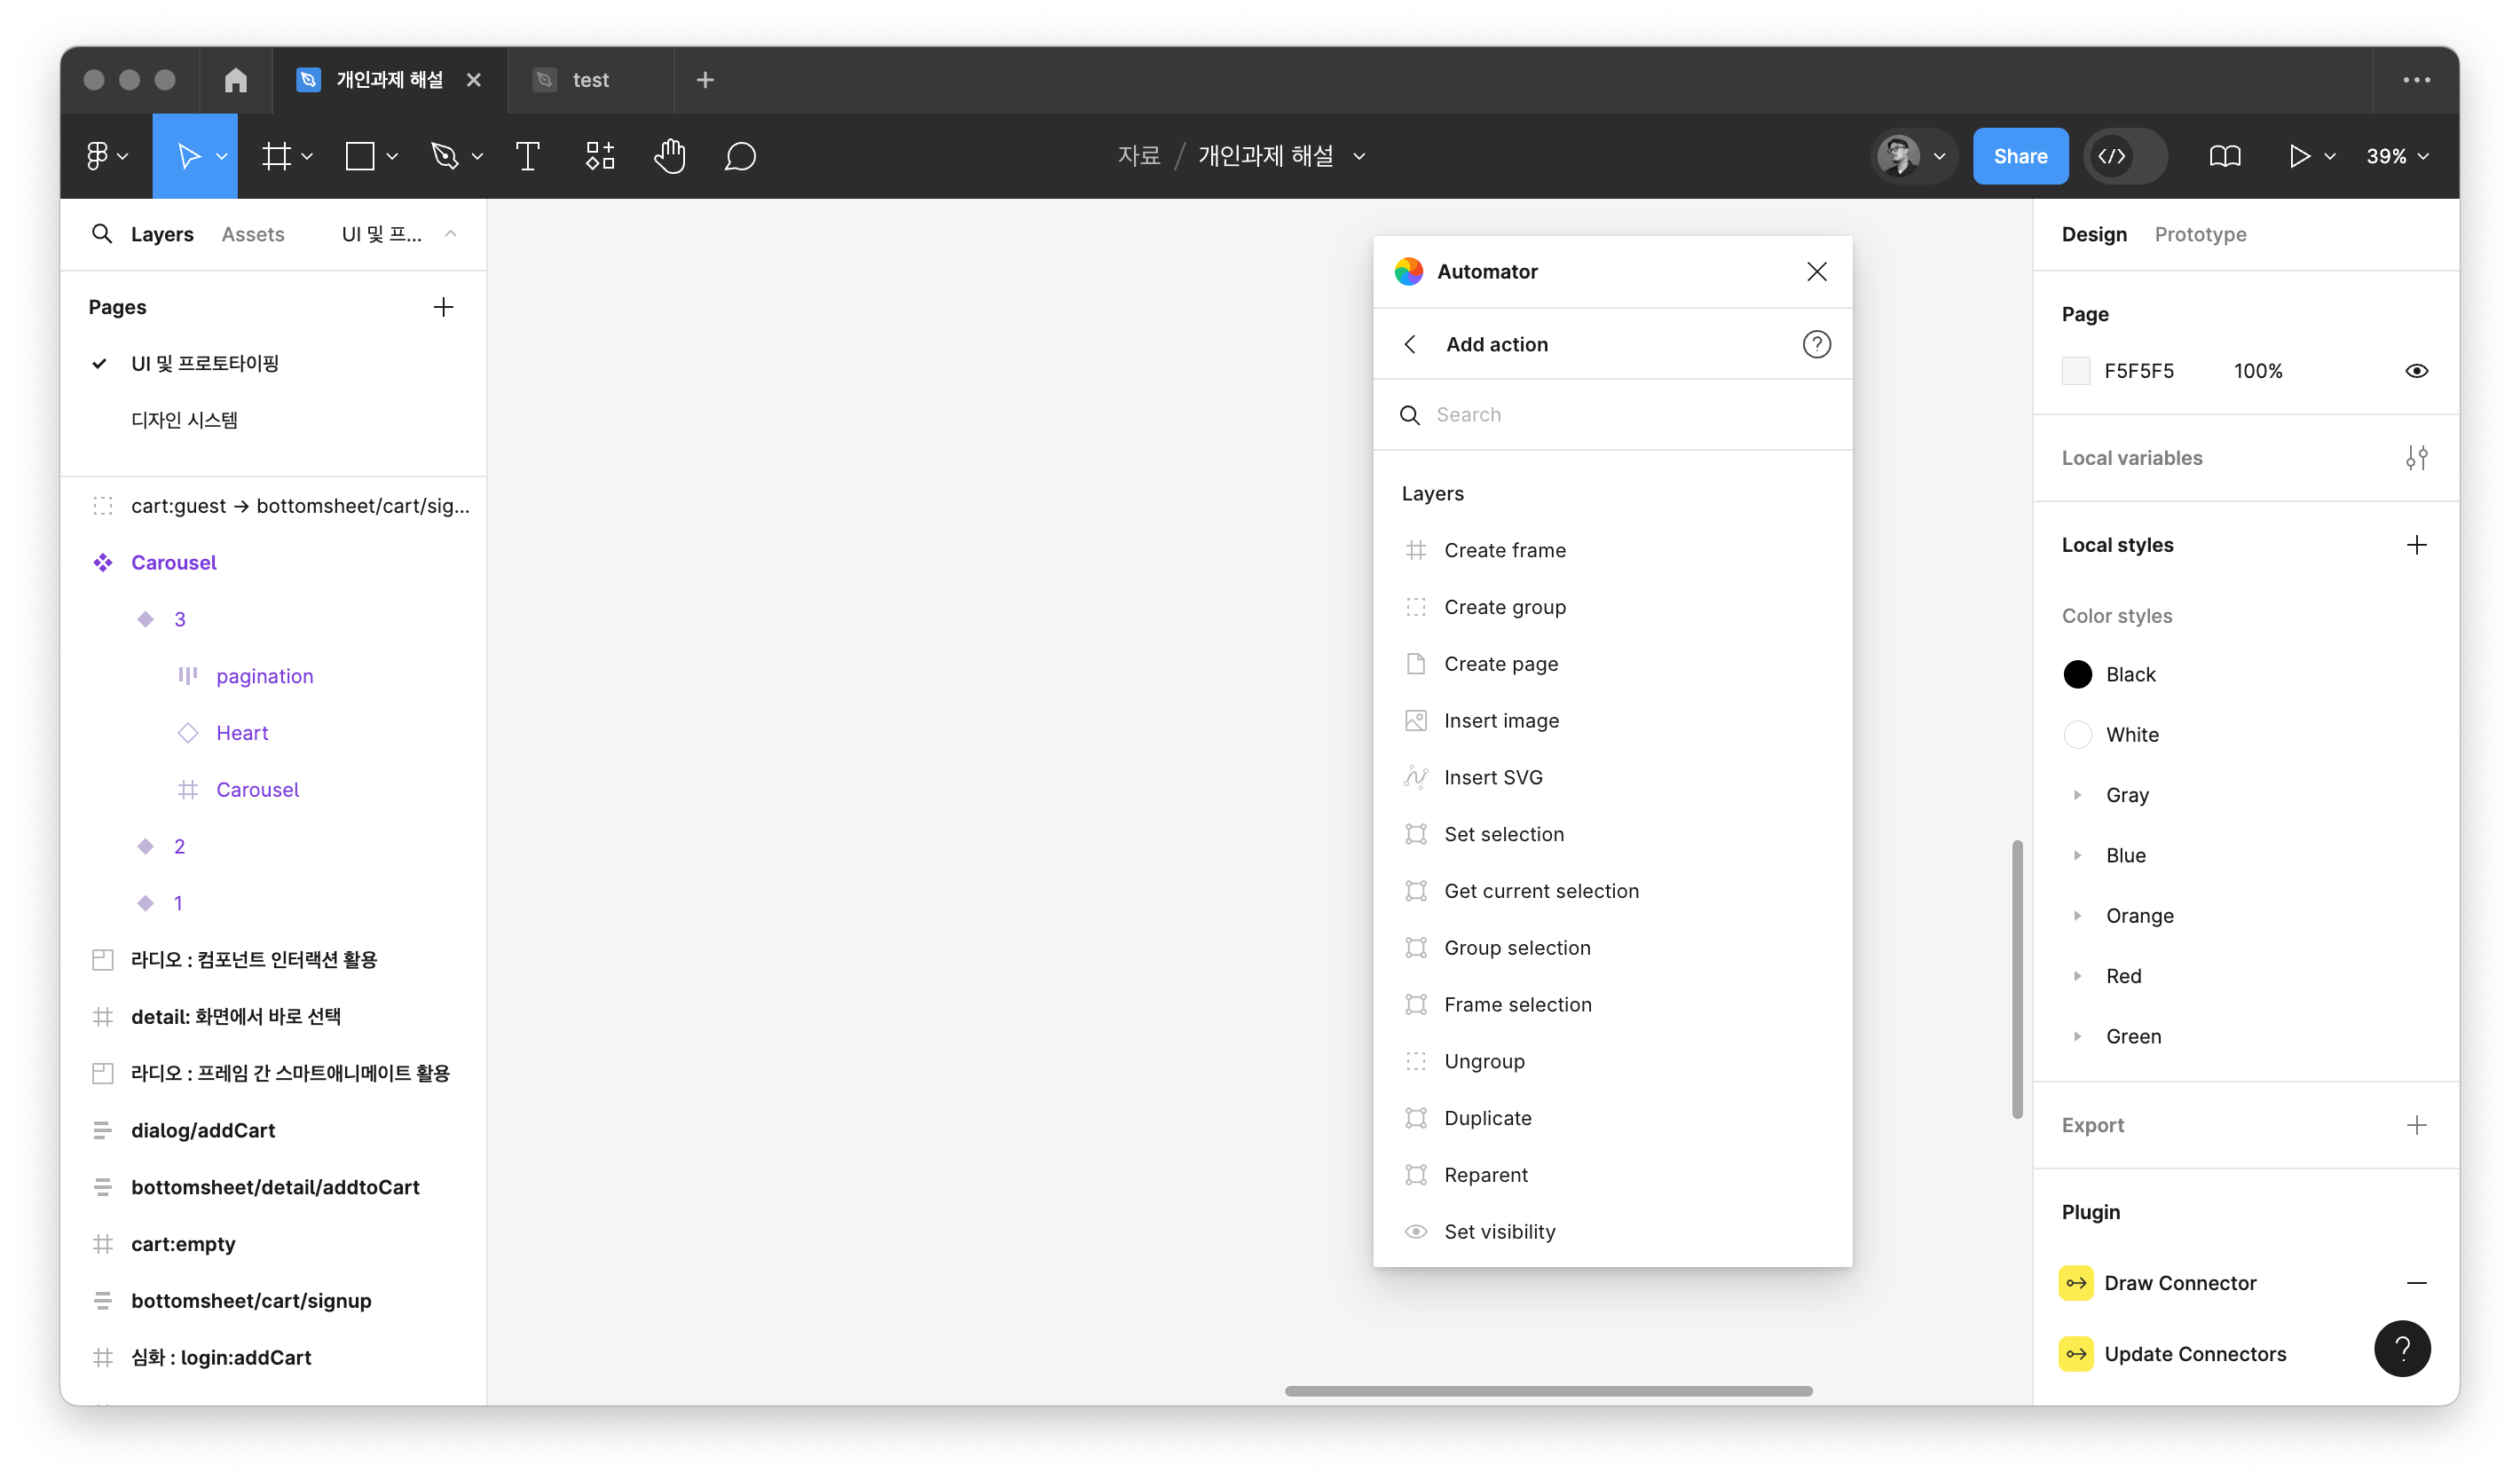2520x1480 pixels.
Task: Click the canvas horizontal scrollbar
Action: [x=1548, y=1391]
